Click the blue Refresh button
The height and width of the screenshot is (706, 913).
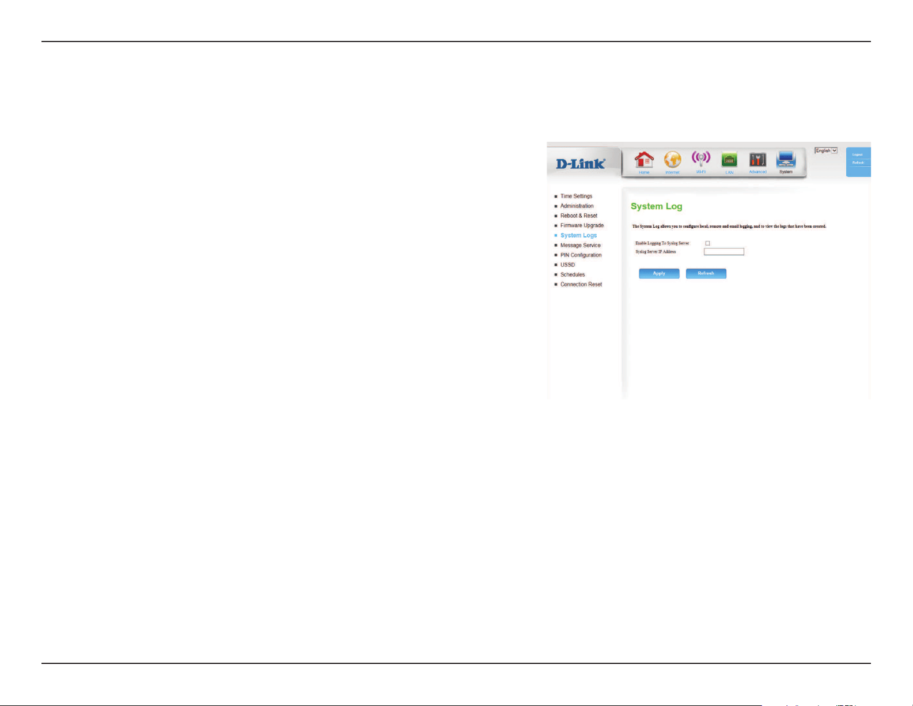[706, 274]
